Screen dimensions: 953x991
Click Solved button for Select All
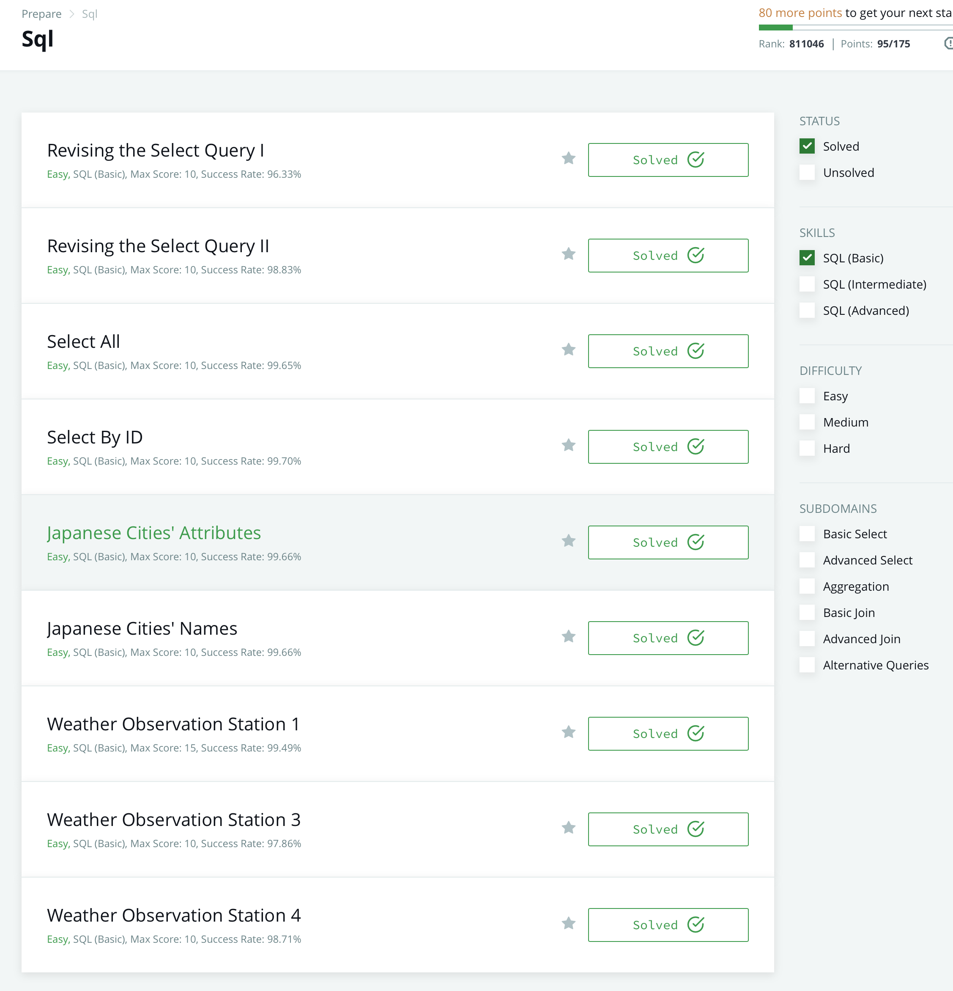tap(668, 351)
